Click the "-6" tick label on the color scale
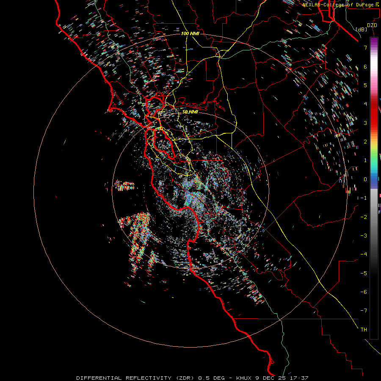The height and width of the screenshot is (381, 381). [364, 292]
